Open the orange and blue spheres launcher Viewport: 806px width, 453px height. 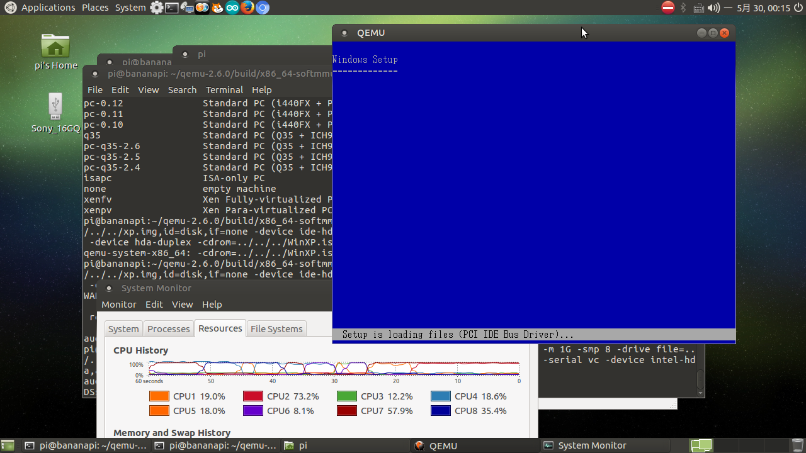point(202,8)
